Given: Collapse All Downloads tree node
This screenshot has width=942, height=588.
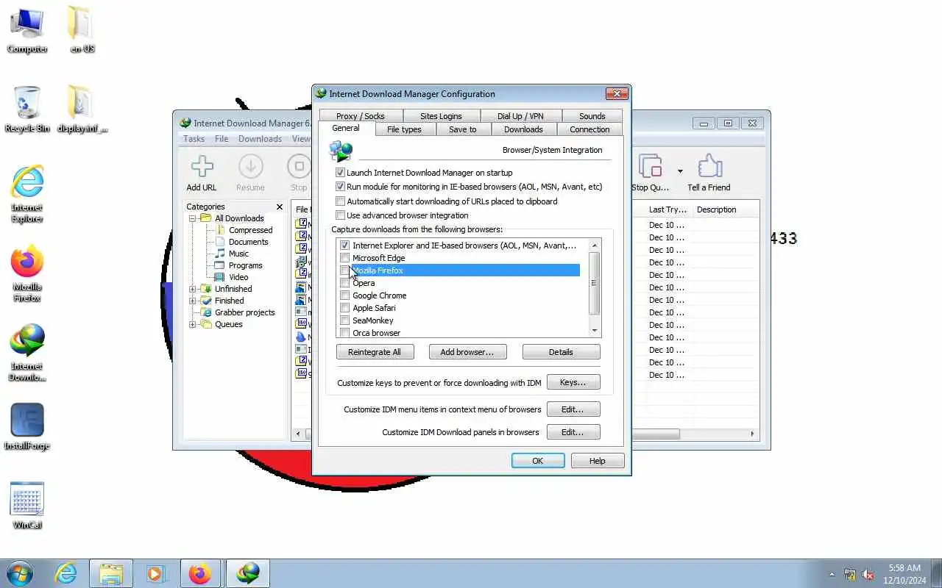Looking at the screenshot, I should click(x=193, y=218).
